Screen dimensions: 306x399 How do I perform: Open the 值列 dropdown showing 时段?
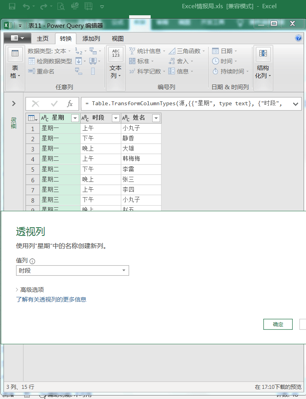[72, 271]
